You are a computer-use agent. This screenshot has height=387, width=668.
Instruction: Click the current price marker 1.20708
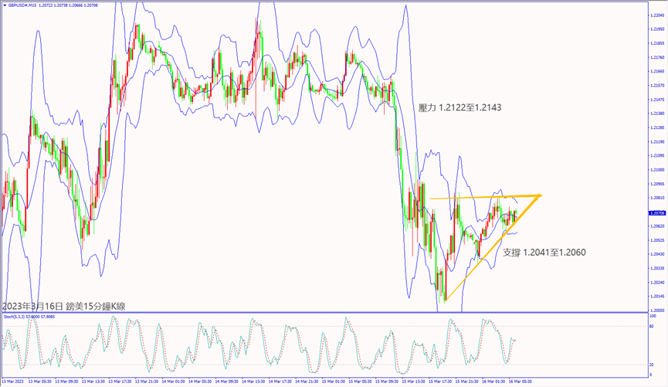coord(657,212)
